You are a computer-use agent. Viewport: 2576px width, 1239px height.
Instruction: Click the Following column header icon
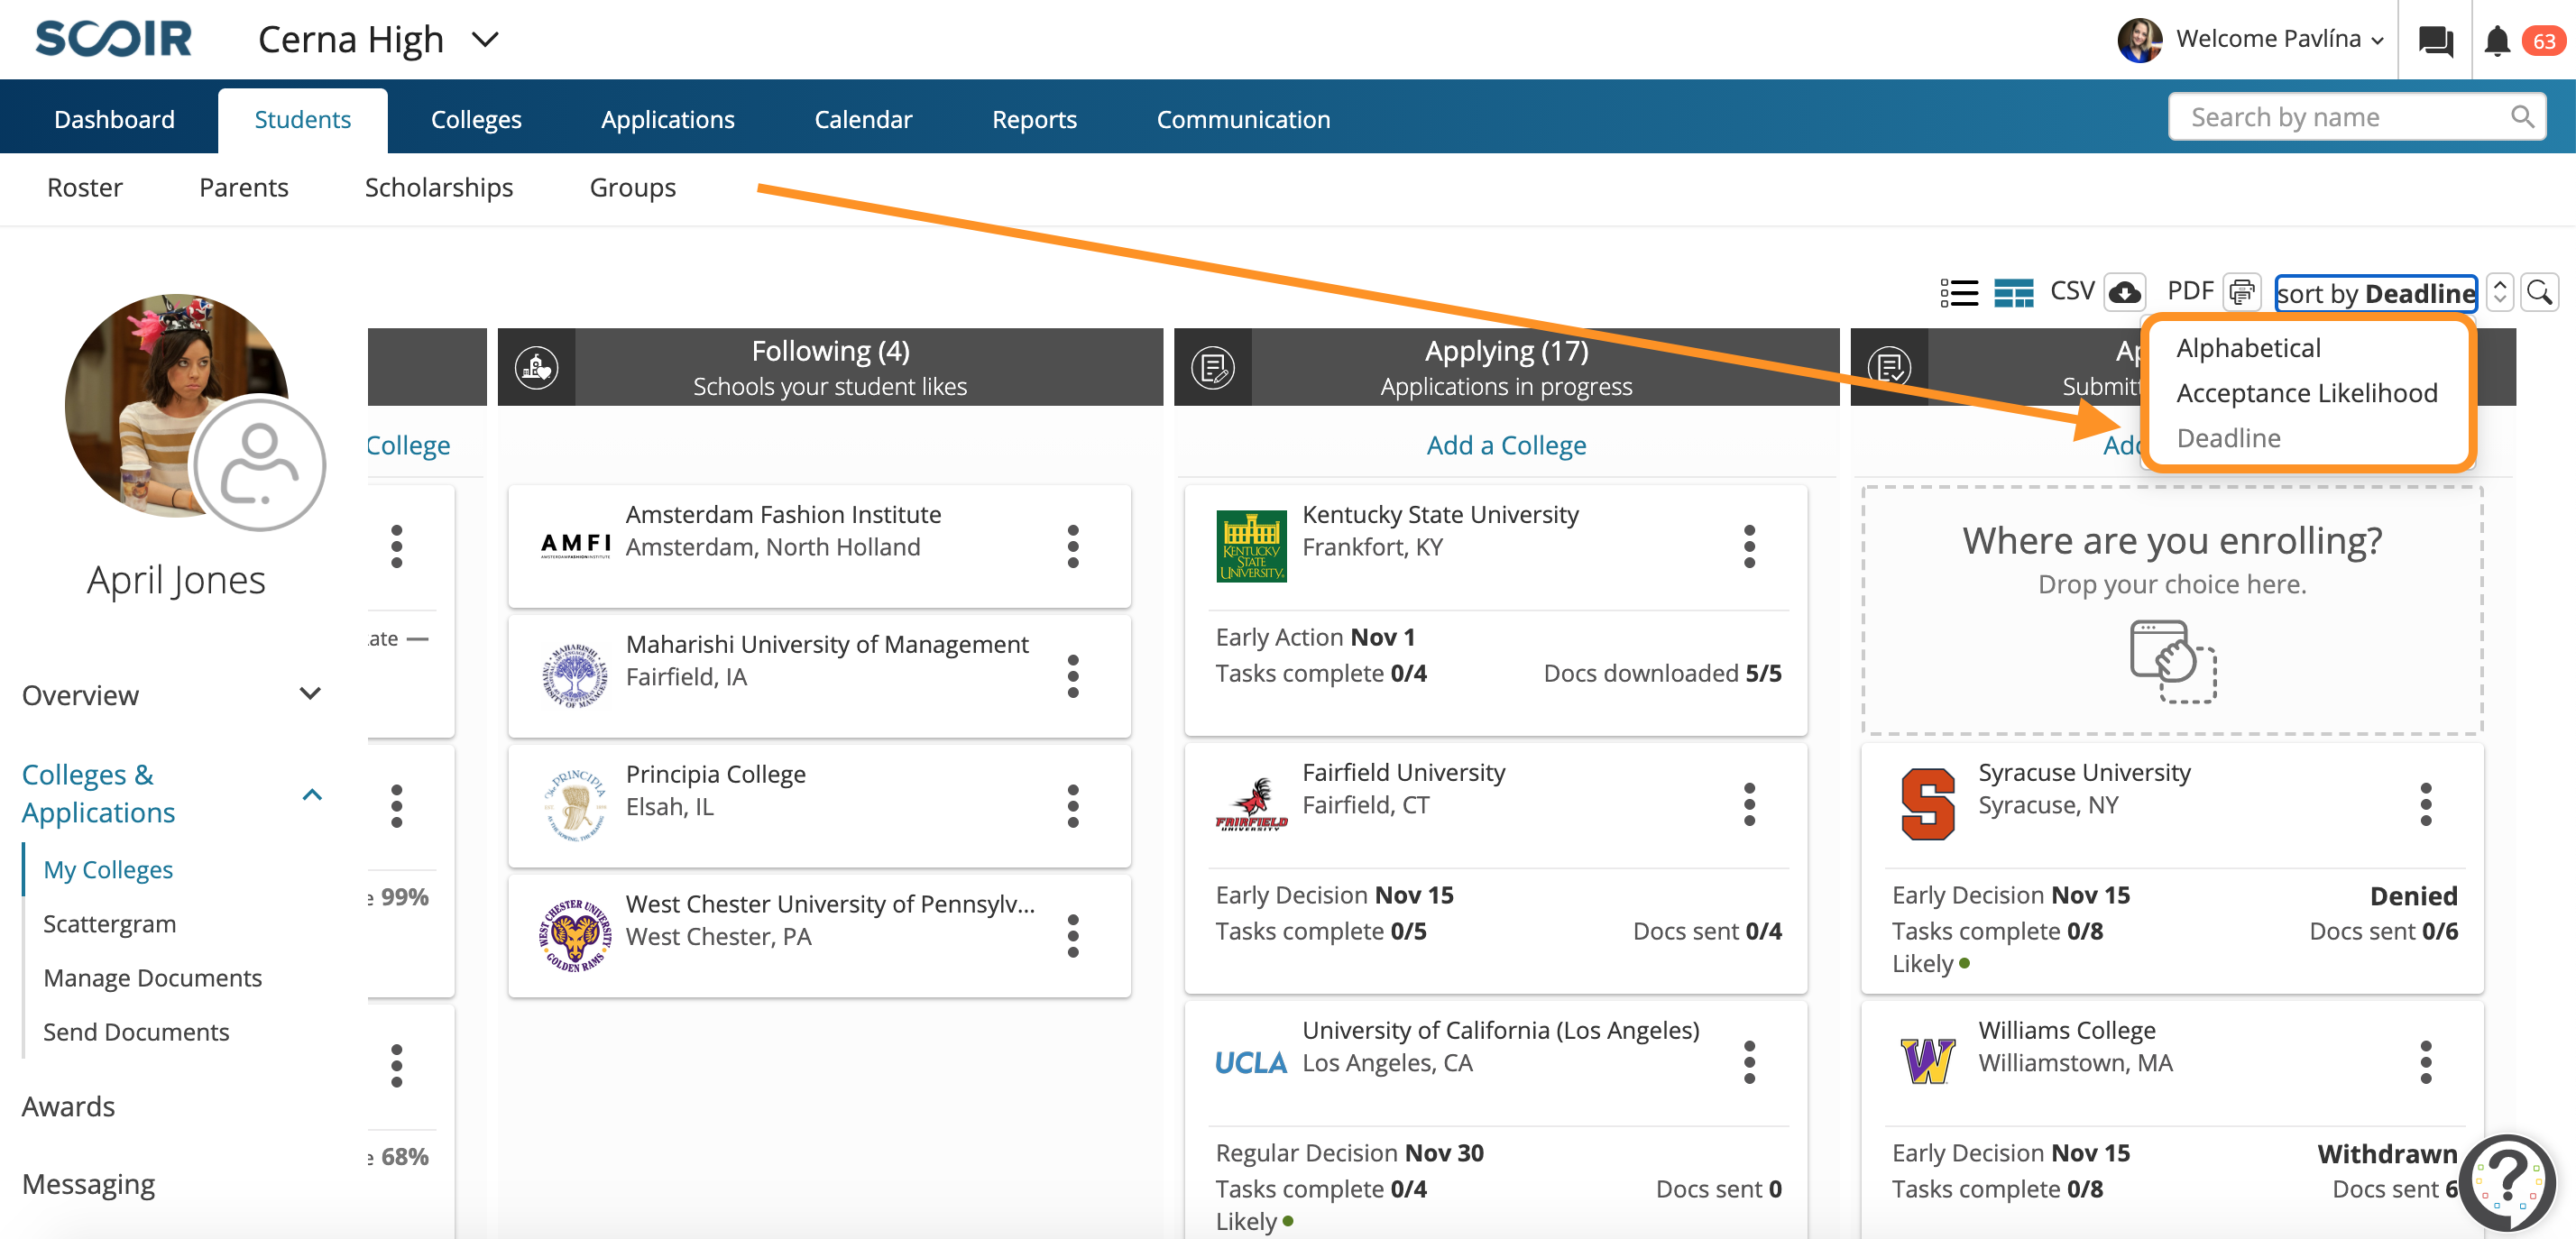click(x=537, y=367)
